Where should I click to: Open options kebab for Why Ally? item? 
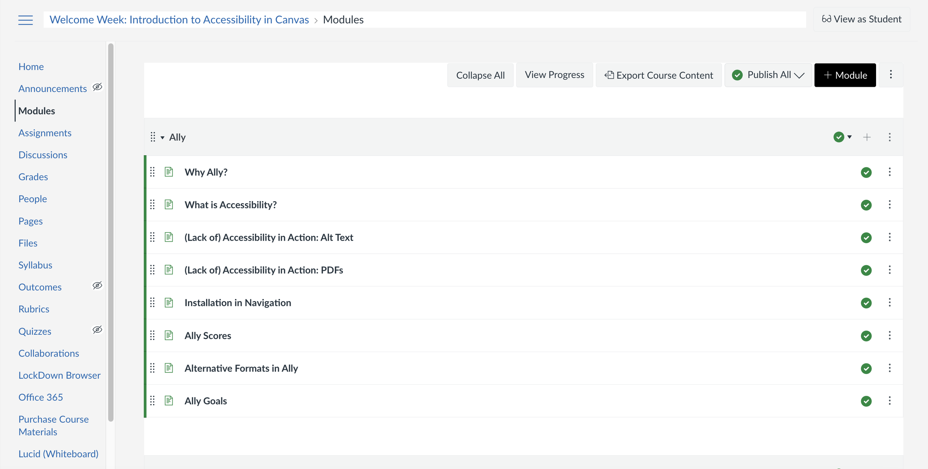890,172
